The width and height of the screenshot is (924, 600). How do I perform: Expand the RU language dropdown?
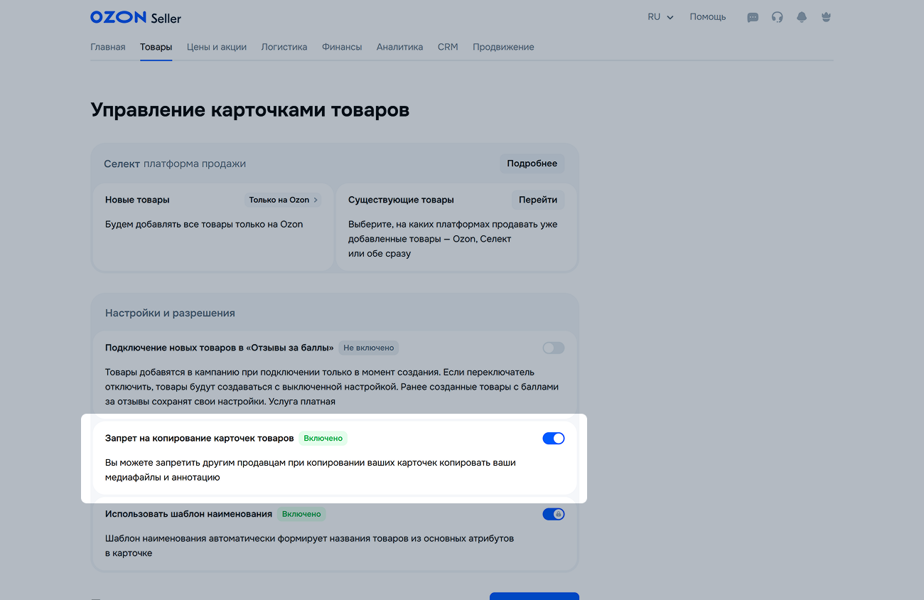coord(660,17)
